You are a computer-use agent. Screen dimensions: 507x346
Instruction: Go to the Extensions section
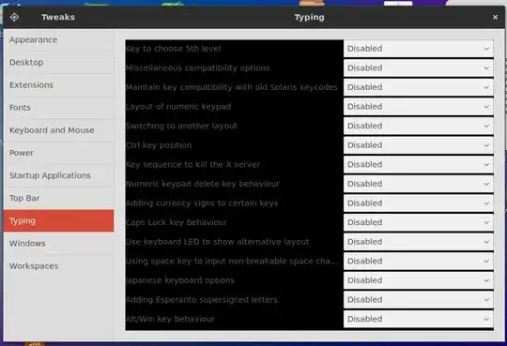(58, 85)
